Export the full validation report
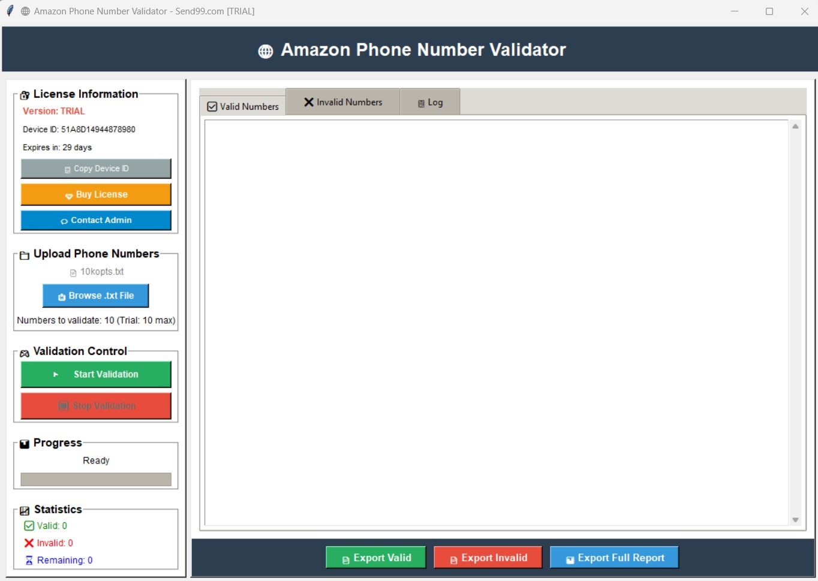 pyautogui.click(x=614, y=557)
